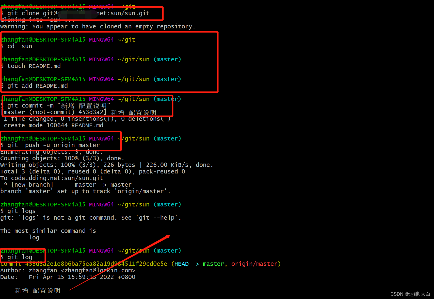Click the branch tracking 'origin/master' line

coord(85,191)
